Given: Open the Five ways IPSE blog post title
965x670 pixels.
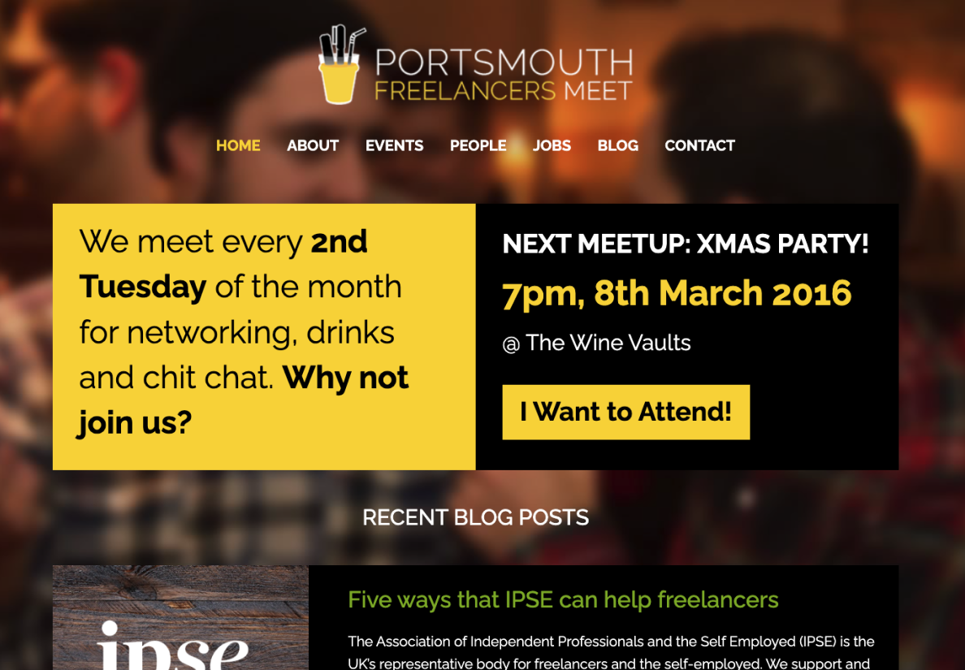Looking at the screenshot, I should click(563, 600).
